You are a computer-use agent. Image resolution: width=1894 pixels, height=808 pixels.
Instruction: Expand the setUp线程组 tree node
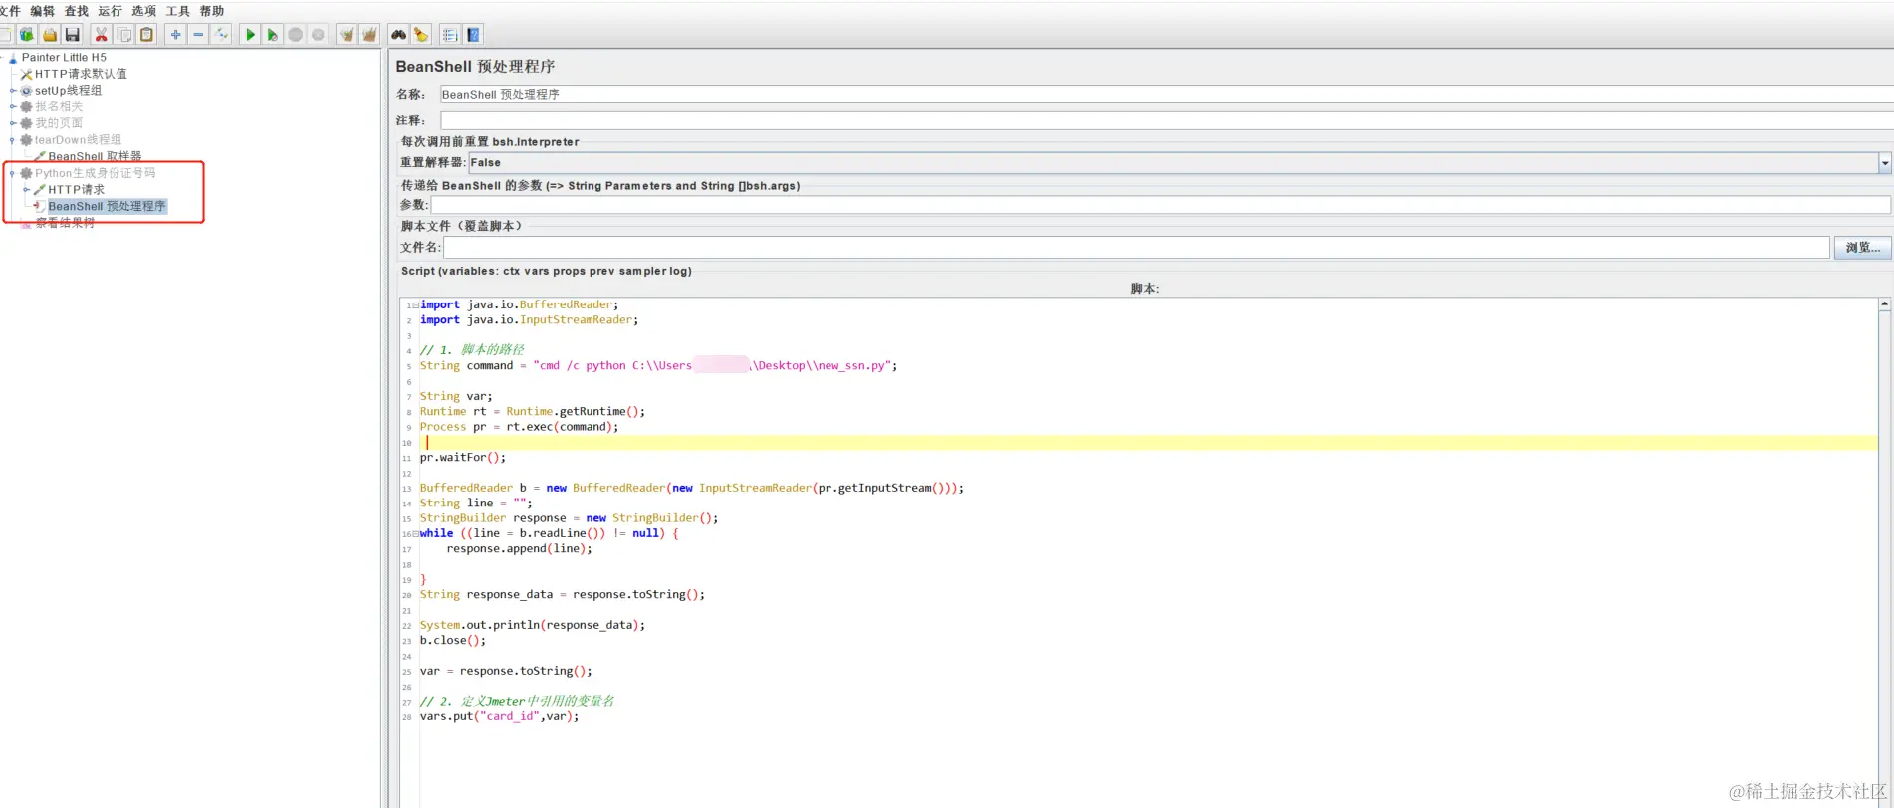click(13, 91)
